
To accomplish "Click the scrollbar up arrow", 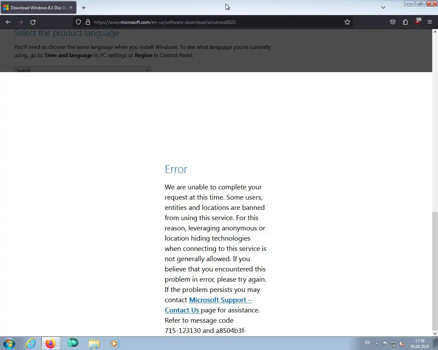I will [x=435, y=32].
